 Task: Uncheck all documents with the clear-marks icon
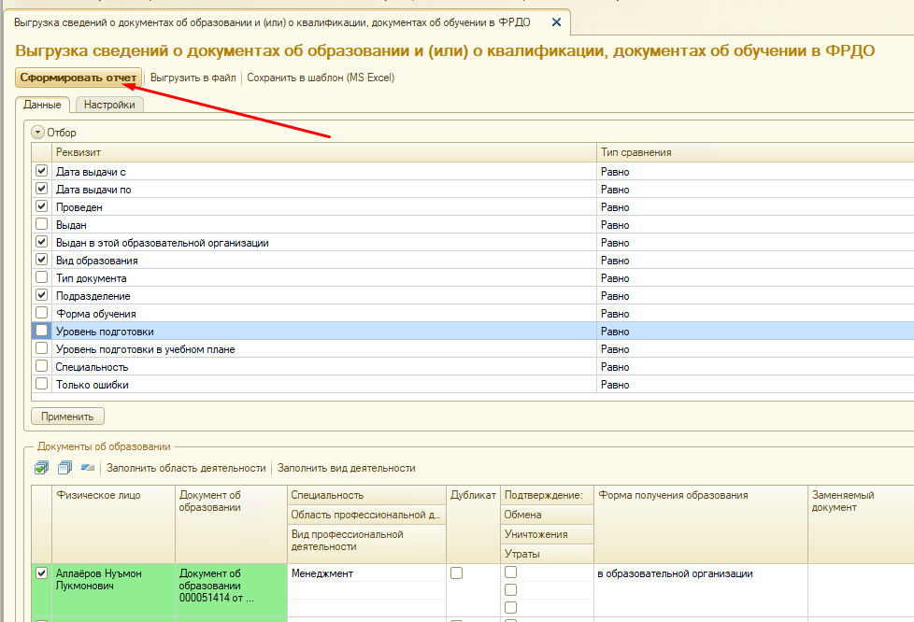[64, 468]
